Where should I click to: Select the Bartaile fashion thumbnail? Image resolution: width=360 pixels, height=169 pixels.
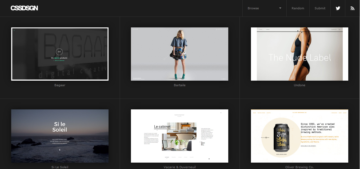click(x=179, y=54)
